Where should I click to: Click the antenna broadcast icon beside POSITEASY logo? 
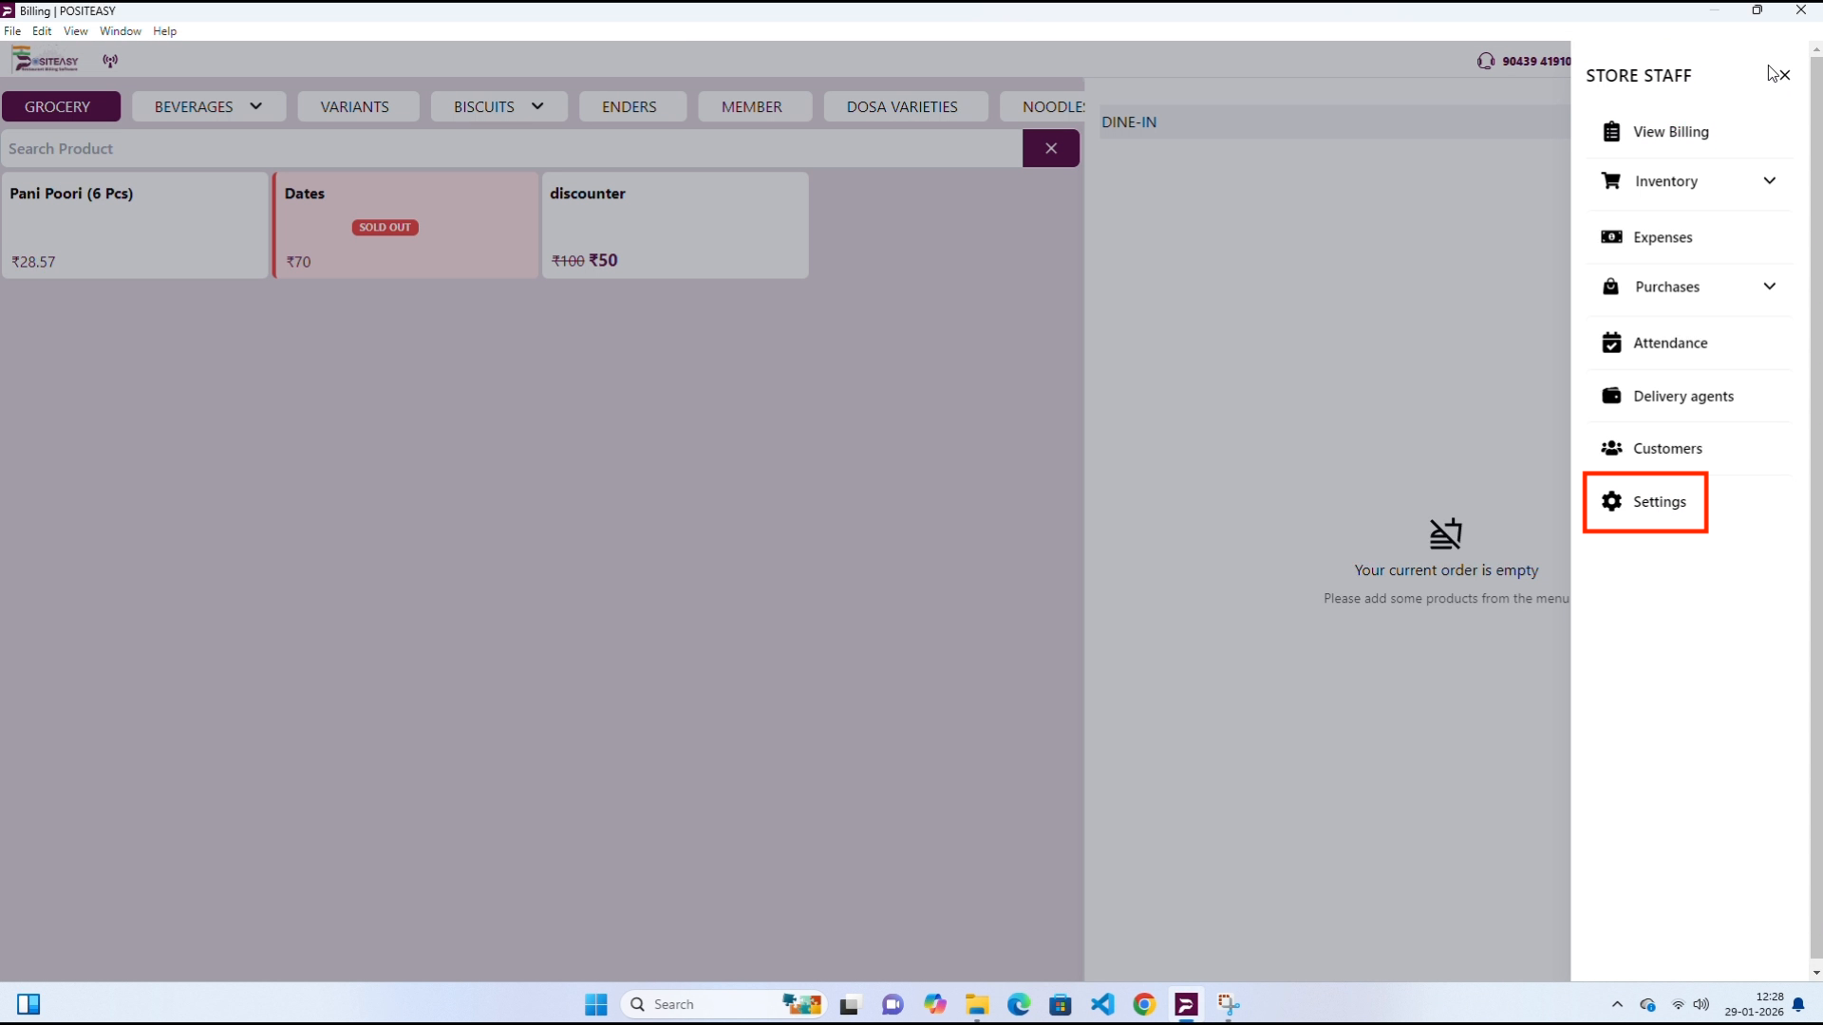pyautogui.click(x=109, y=60)
